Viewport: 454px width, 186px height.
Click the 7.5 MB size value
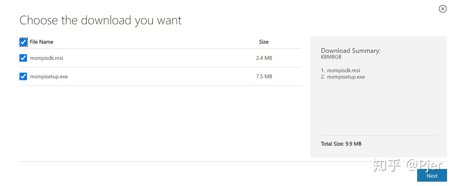[264, 76]
